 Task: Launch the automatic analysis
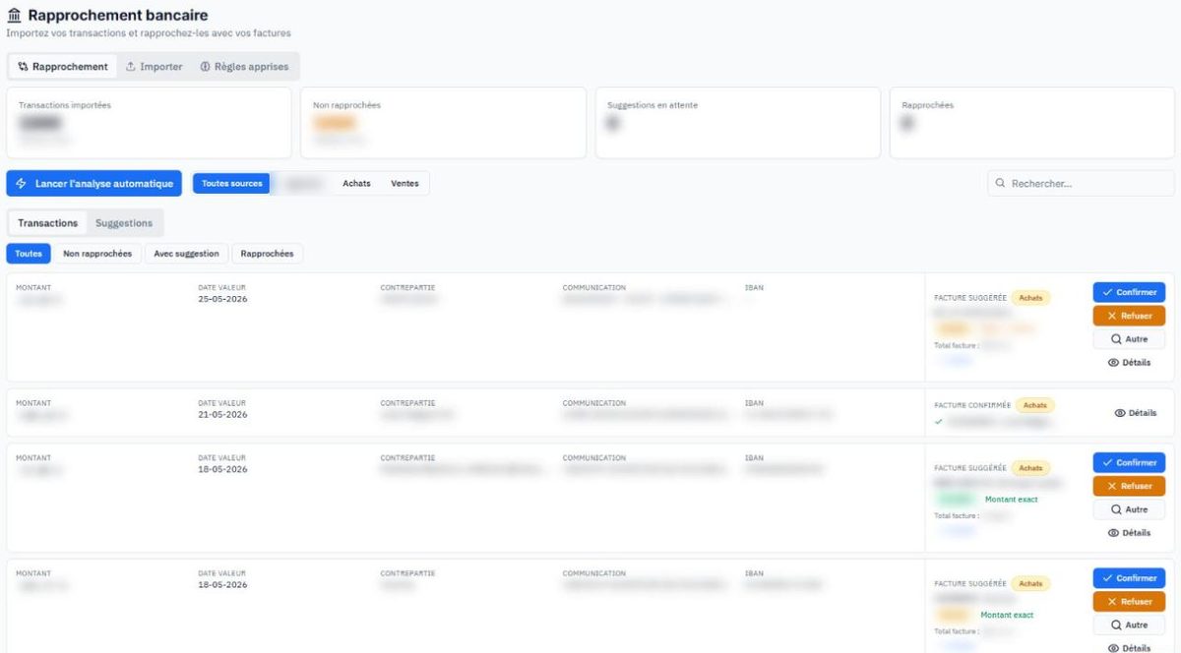click(94, 184)
